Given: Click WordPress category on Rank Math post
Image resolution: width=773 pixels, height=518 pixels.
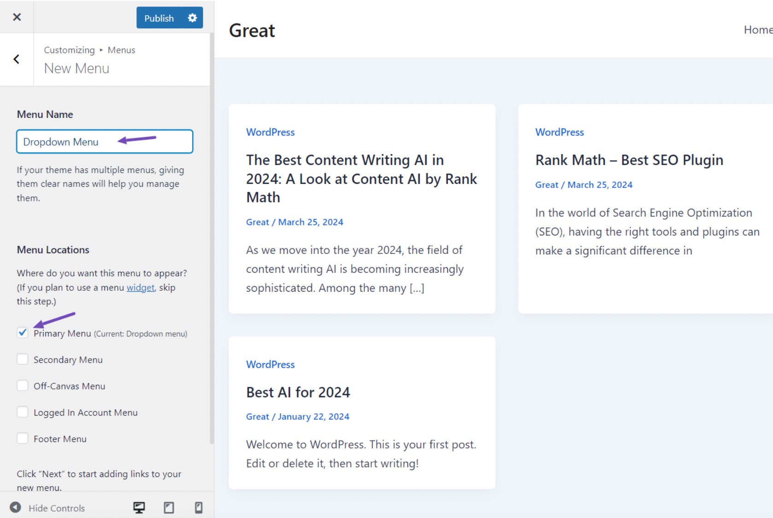Looking at the screenshot, I should coord(560,132).
